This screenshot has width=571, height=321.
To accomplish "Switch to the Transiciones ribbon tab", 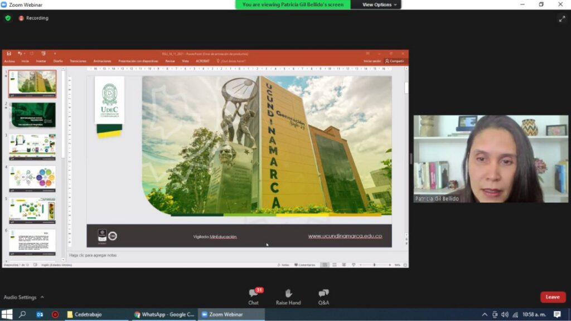I will pos(78,61).
